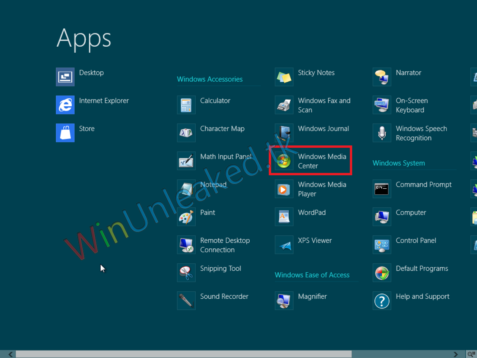Image resolution: width=477 pixels, height=358 pixels.
Task: Launch Internet Explorer icon
Action: point(65,105)
